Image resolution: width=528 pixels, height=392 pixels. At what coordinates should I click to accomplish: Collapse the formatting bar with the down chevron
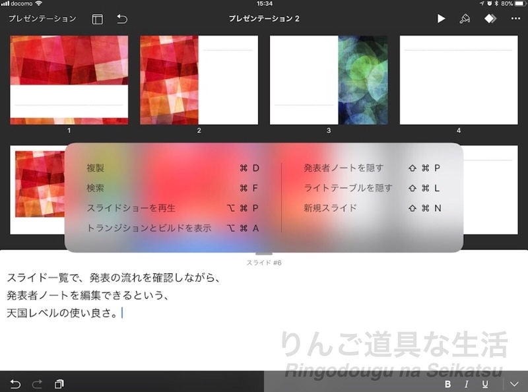click(513, 383)
